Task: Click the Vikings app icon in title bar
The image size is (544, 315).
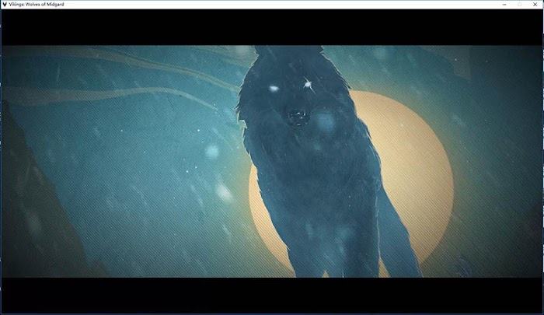Action: coord(5,4)
